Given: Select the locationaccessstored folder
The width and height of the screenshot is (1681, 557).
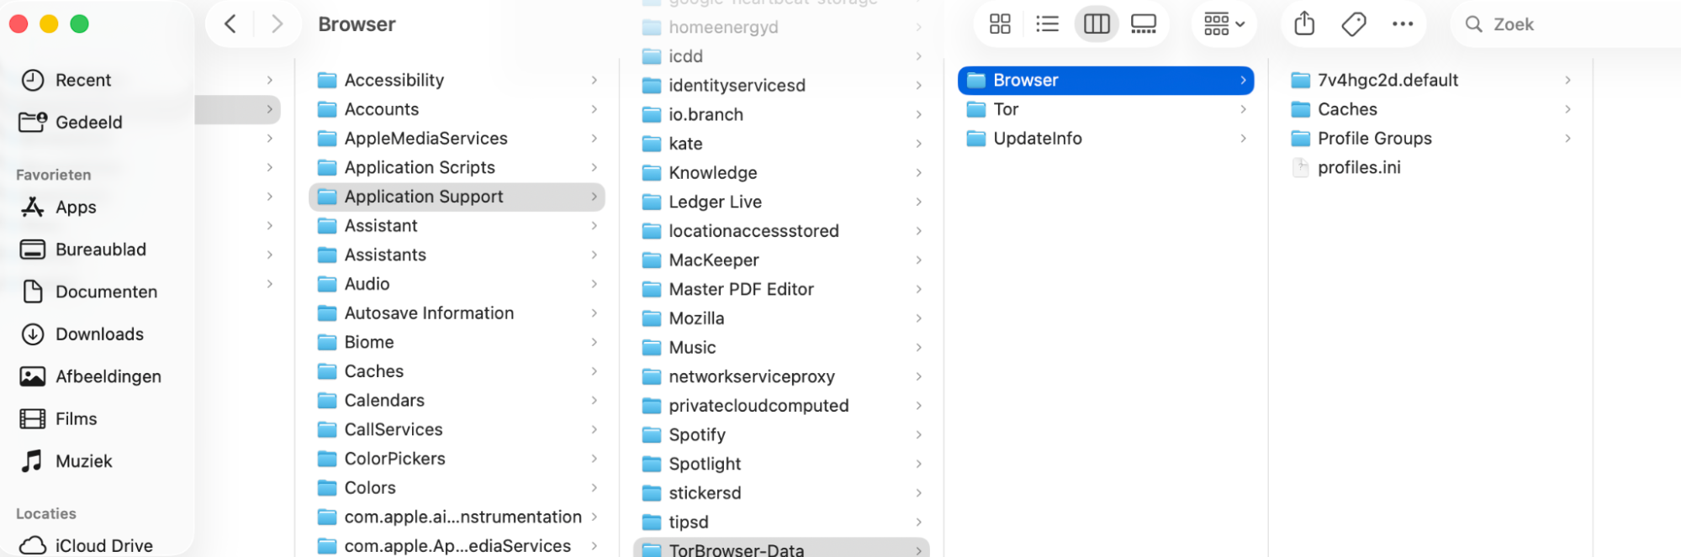Looking at the screenshot, I should (x=781, y=231).
